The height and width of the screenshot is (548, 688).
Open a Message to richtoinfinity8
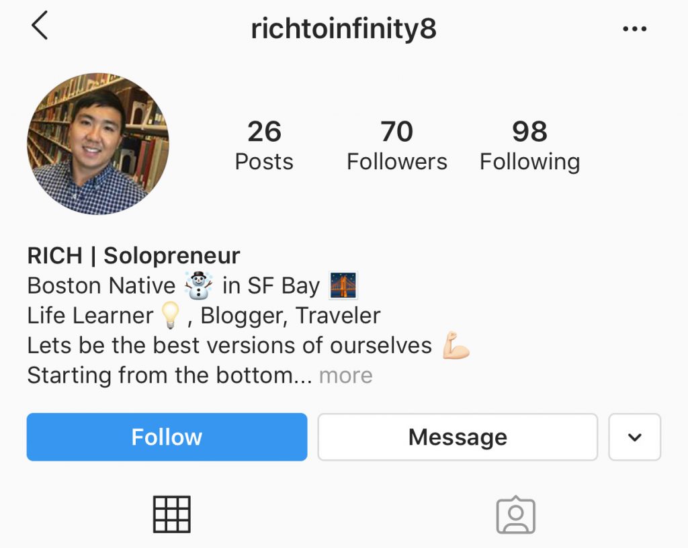458,437
